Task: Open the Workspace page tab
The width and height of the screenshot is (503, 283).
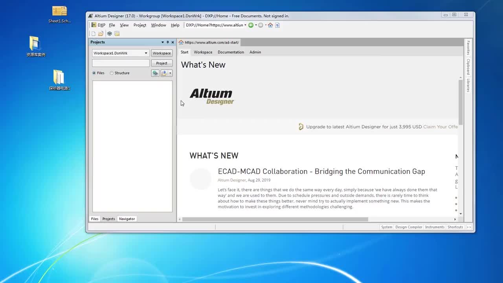Action: point(203,52)
